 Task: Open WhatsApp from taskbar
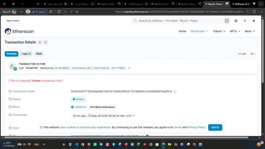95,144
